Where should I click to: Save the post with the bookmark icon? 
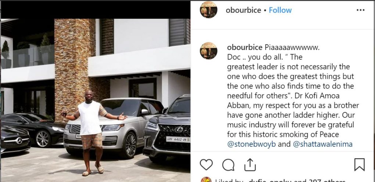359,165
